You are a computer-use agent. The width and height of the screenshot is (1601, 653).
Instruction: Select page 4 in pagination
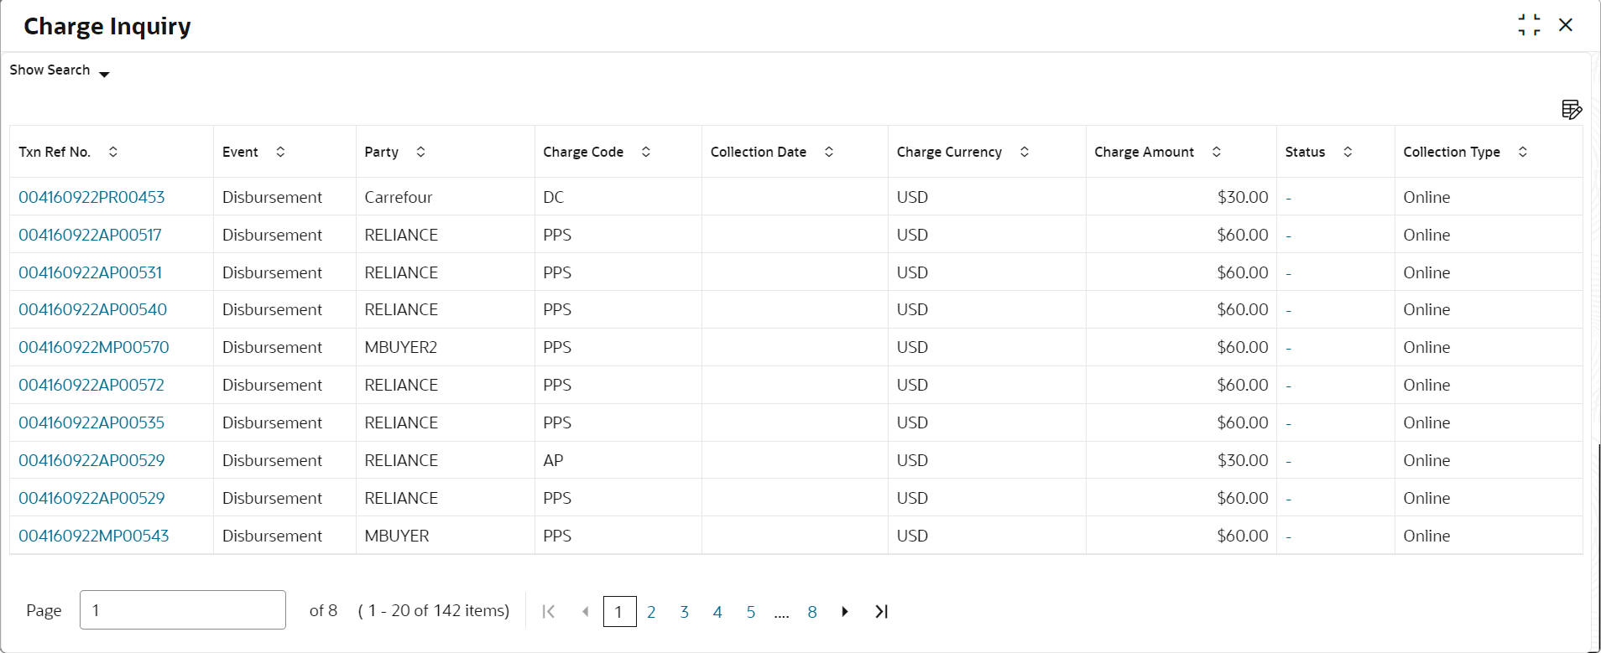(x=717, y=612)
